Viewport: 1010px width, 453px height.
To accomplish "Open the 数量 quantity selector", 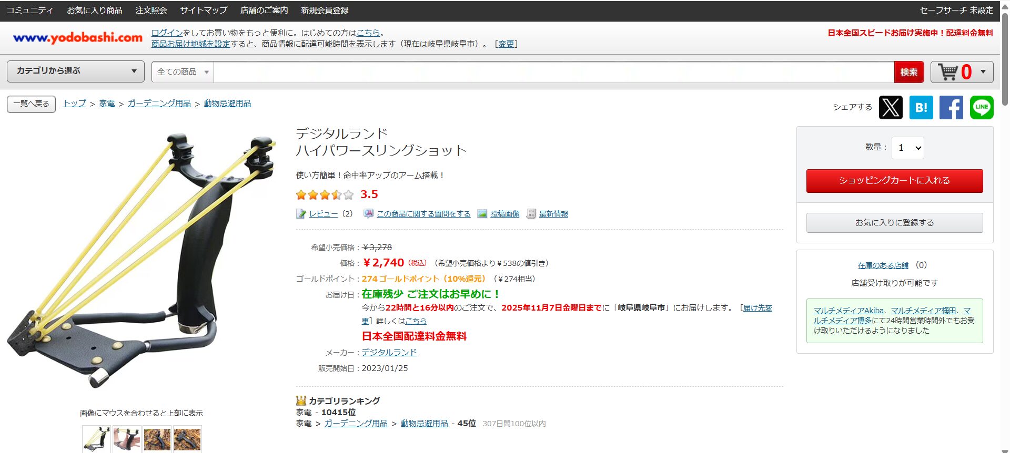I will [907, 148].
